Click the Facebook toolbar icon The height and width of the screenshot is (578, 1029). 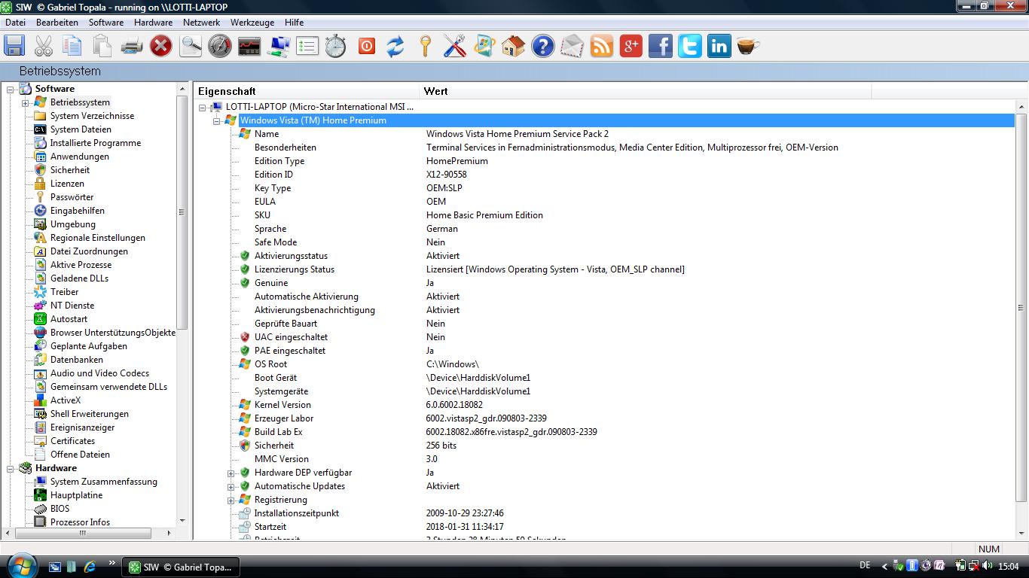coord(660,46)
